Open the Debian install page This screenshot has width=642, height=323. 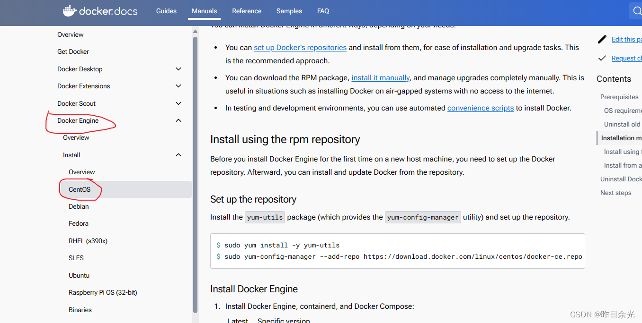[79, 206]
